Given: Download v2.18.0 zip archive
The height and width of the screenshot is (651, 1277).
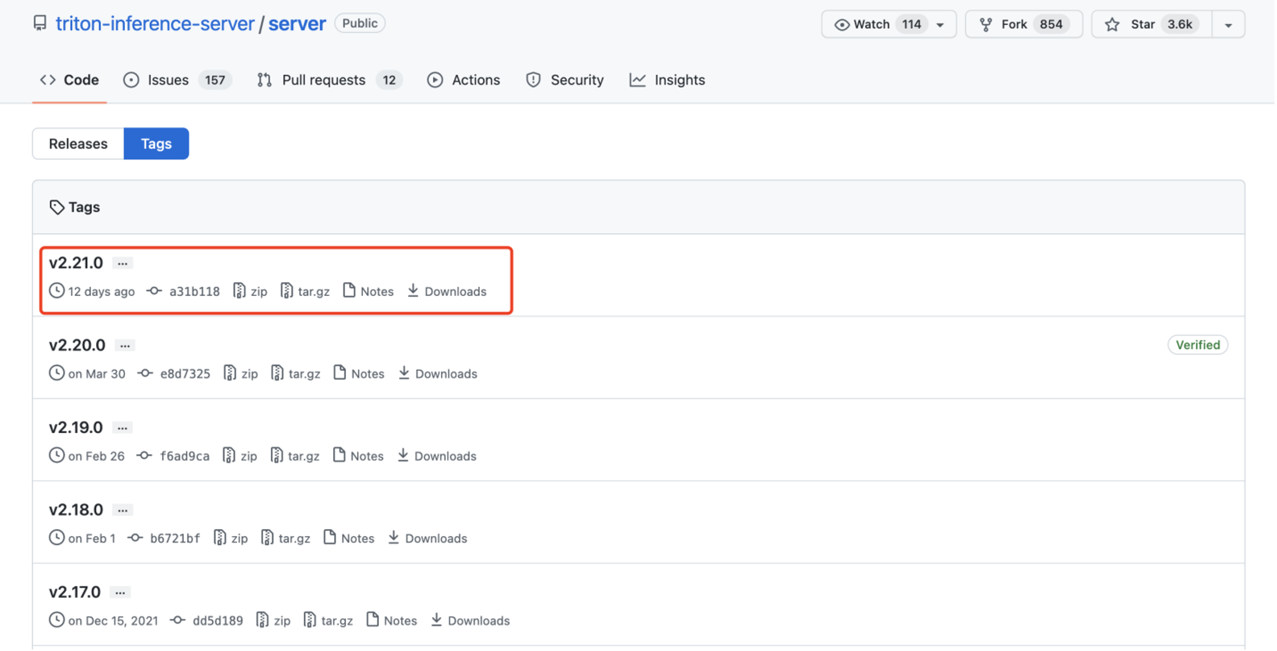Looking at the screenshot, I should tap(231, 538).
